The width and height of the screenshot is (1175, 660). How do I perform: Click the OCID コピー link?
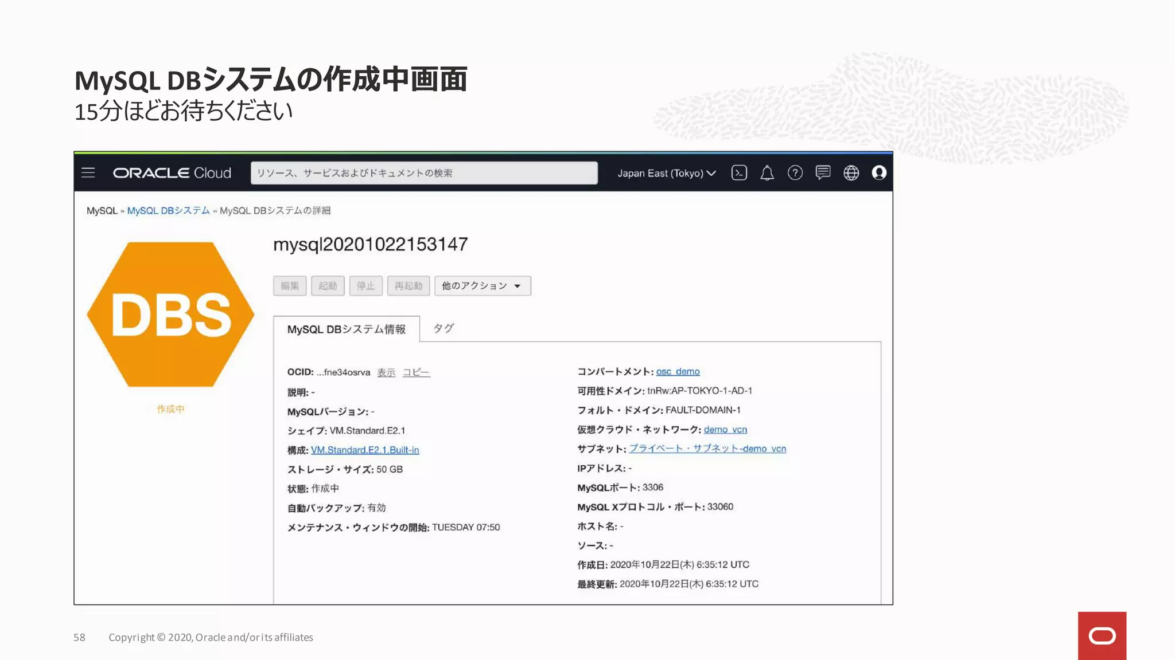point(416,372)
